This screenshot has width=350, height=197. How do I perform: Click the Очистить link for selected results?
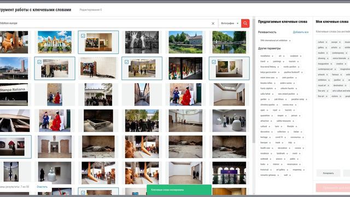42,187
